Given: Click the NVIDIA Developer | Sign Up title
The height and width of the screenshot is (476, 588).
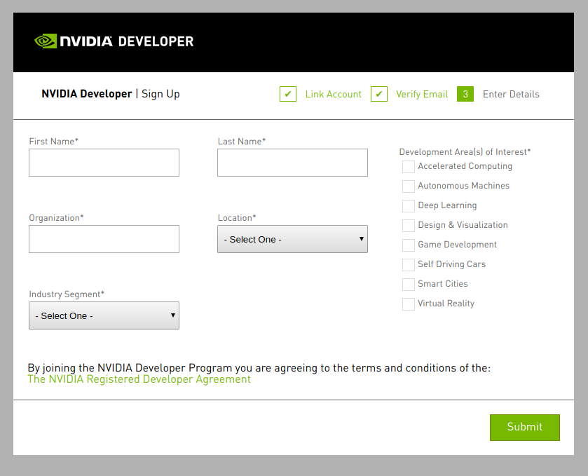Looking at the screenshot, I should [111, 94].
